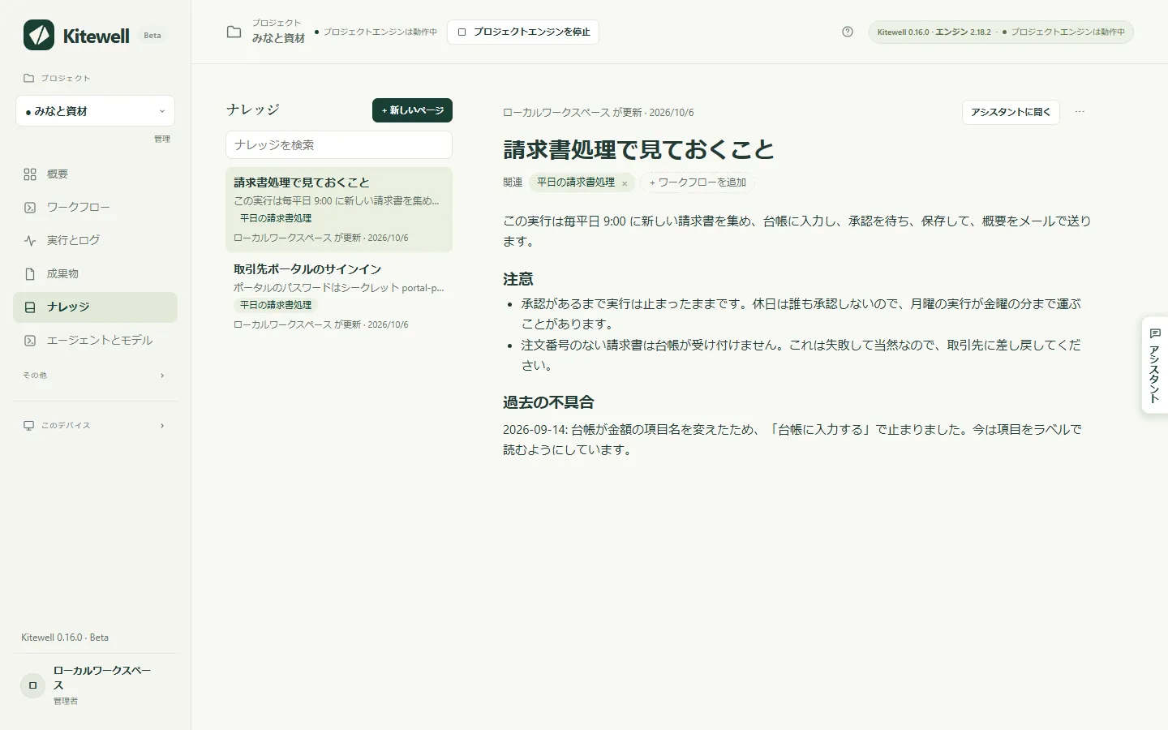This screenshot has width=1168, height=730.
Task: Expand the その他 section
Action: (95, 376)
